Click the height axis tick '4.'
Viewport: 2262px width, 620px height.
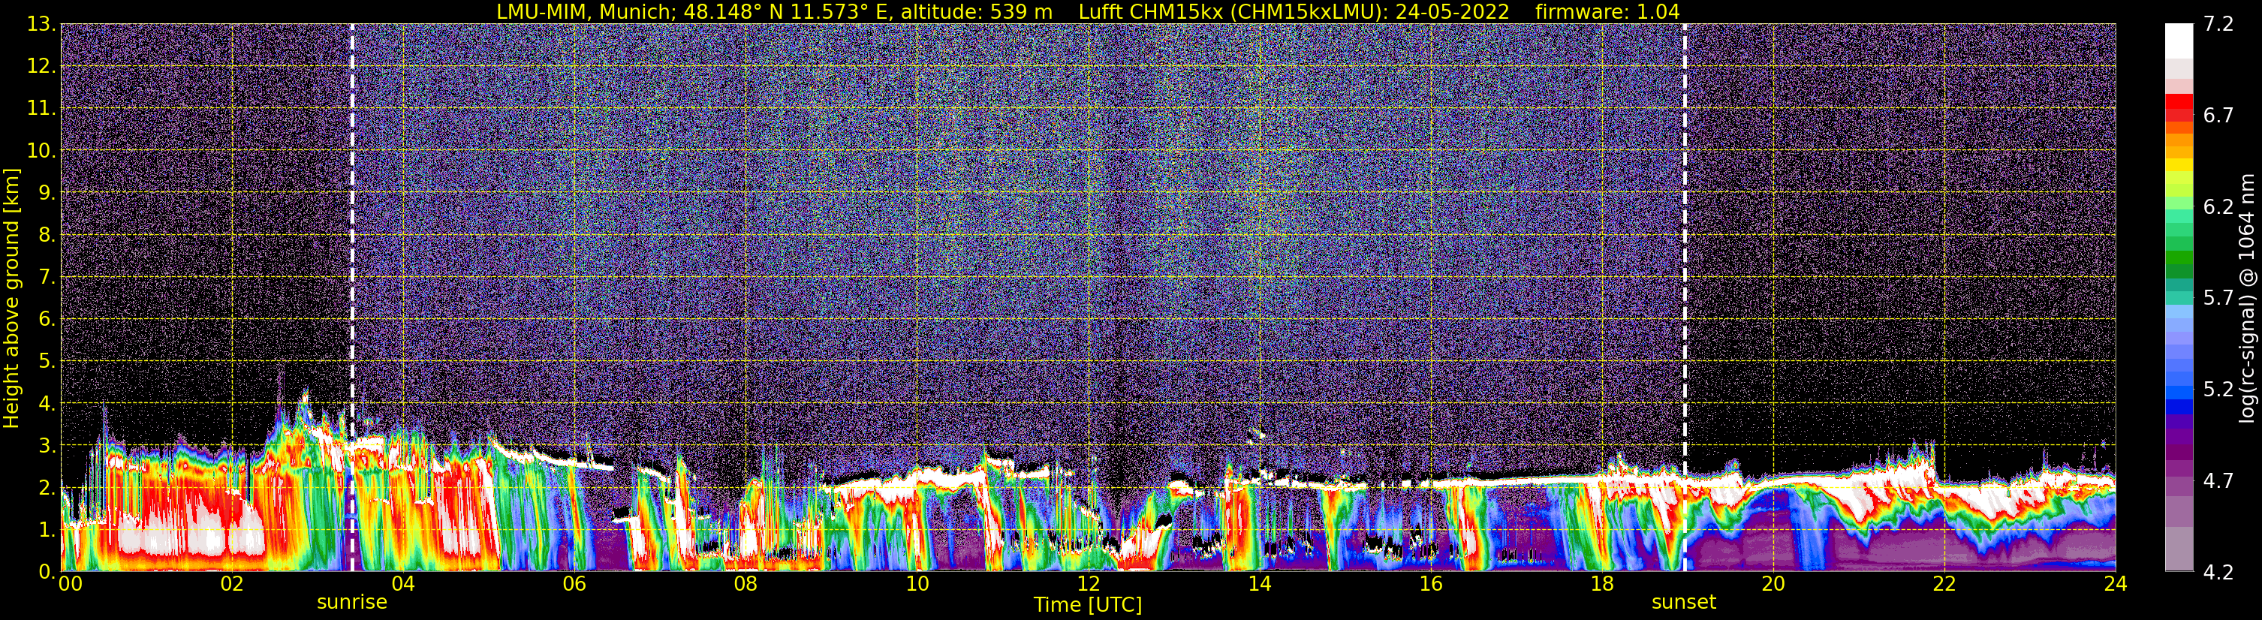click(x=47, y=403)
